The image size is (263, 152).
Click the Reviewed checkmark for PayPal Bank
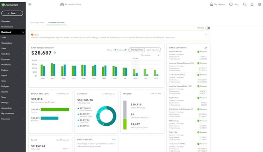point(198,98)
